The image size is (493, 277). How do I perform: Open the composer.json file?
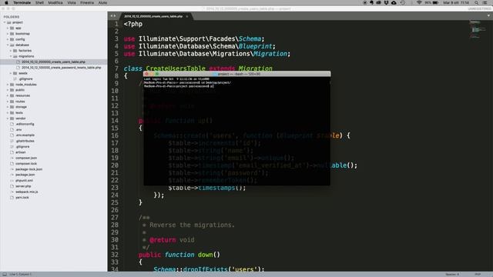coord(26,158)
